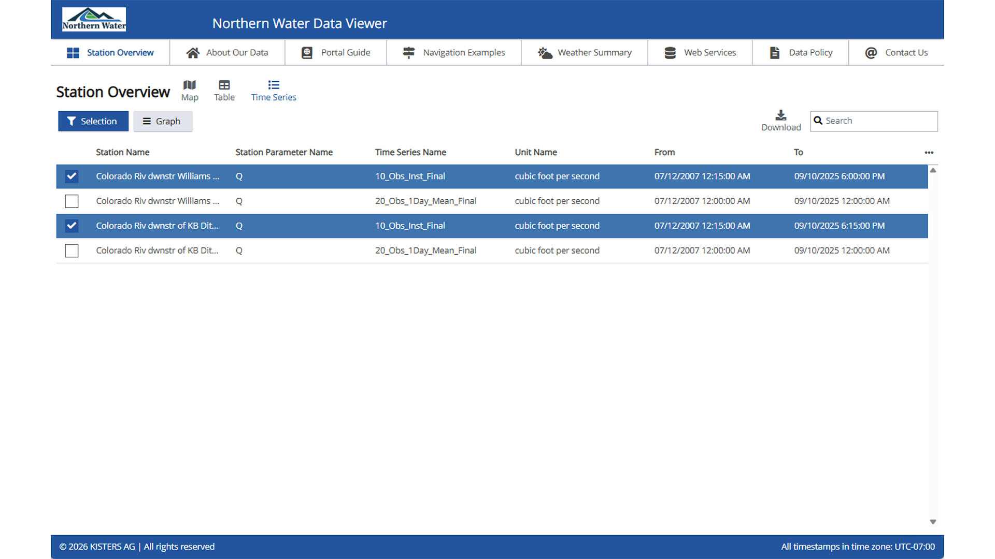Click the Web Services database icon

tap(670, 53)
